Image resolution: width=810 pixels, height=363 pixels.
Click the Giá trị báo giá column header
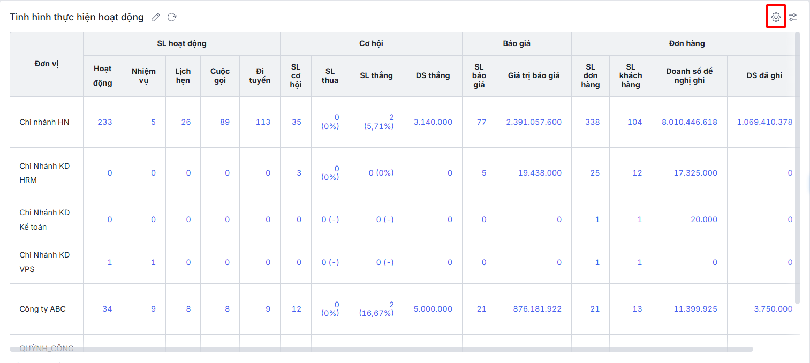click(533, 75)
